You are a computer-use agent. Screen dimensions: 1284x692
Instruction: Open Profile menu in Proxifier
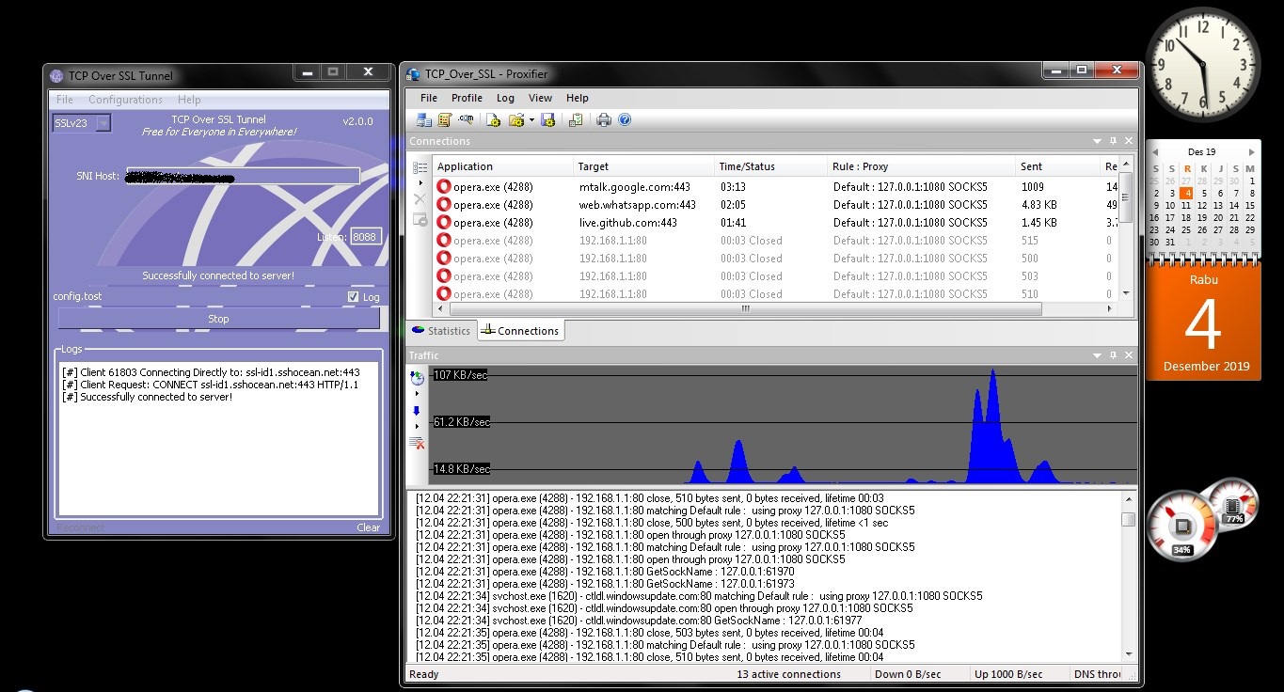(467, 98)
